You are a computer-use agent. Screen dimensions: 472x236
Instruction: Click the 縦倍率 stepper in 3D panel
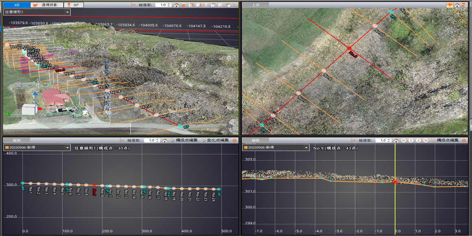[x=168, y=5]
